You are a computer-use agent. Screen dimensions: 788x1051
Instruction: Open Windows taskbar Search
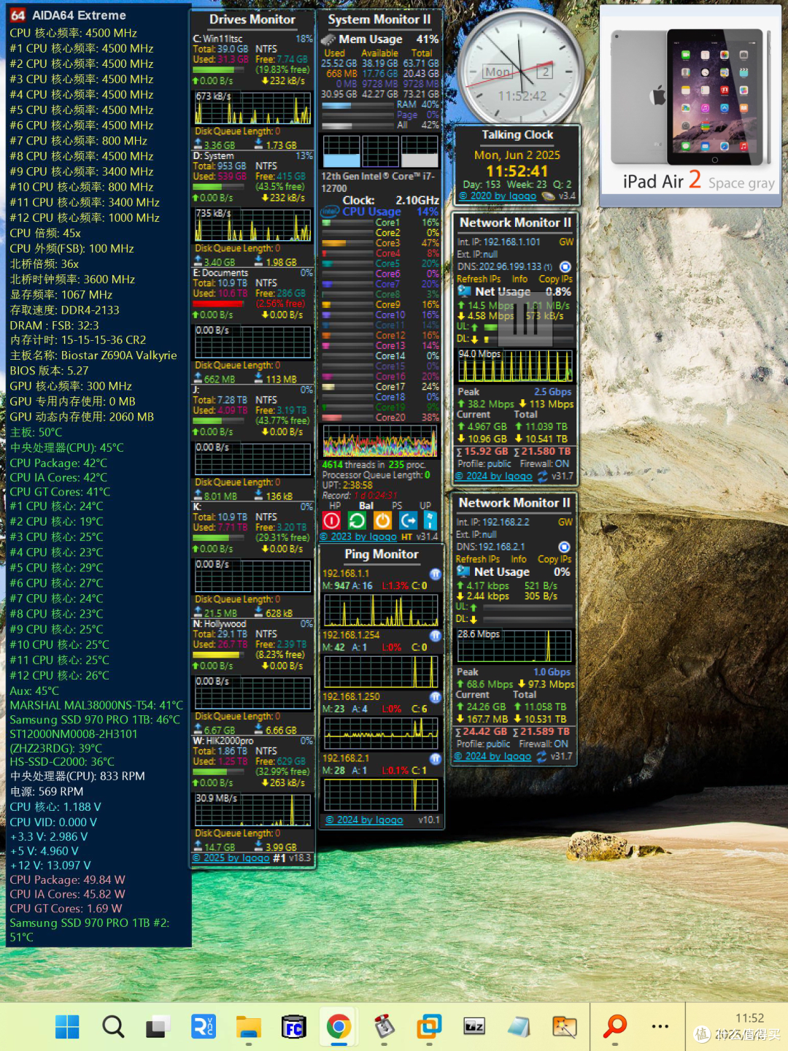pos(113,1027)
